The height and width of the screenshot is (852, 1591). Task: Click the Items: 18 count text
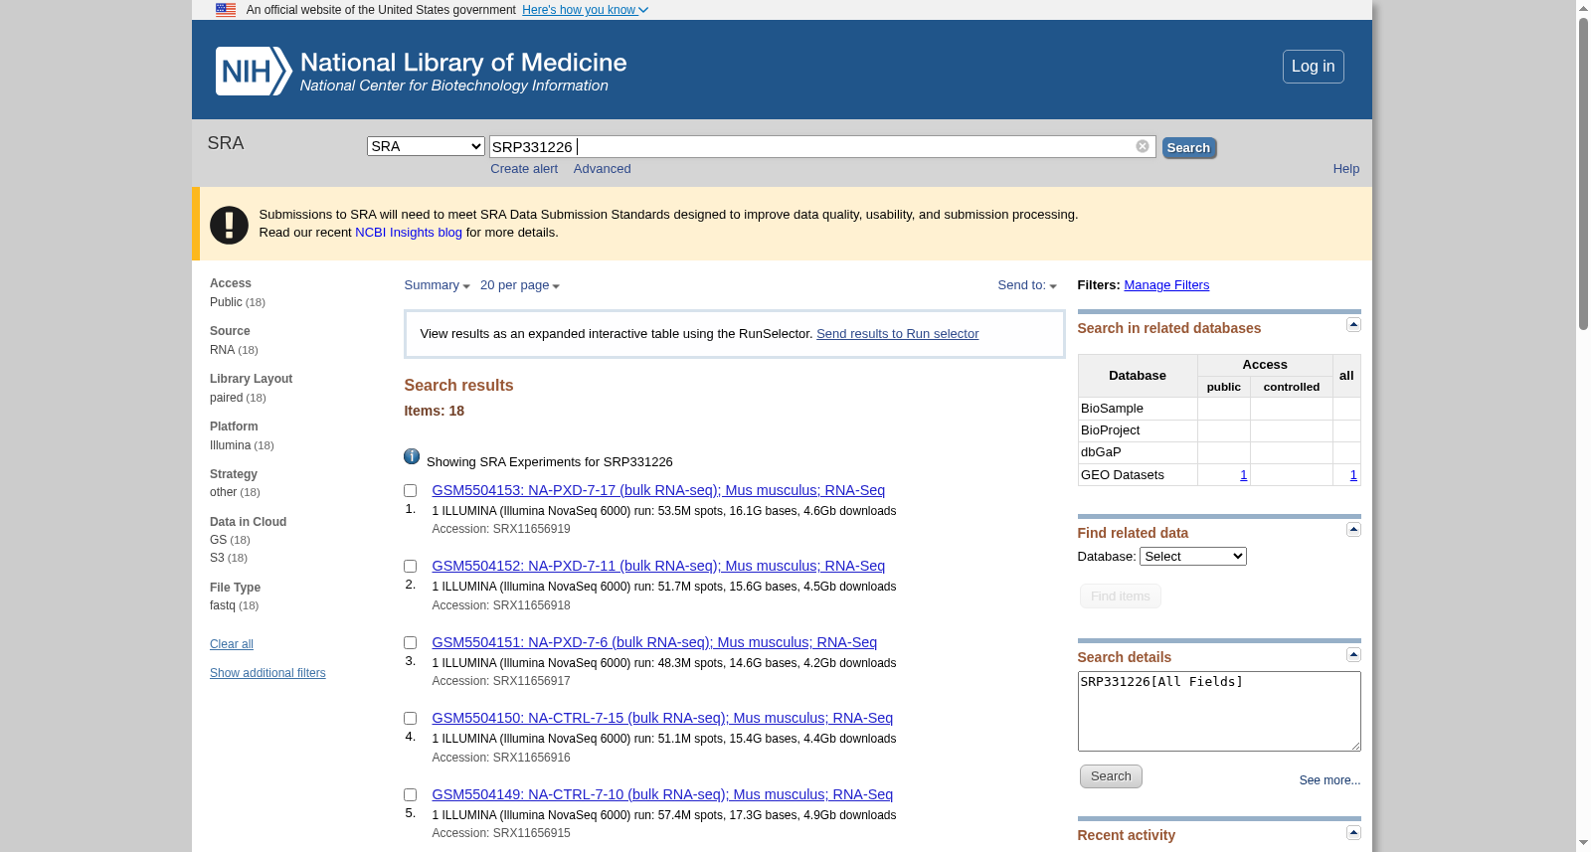(x=434, y=411)
